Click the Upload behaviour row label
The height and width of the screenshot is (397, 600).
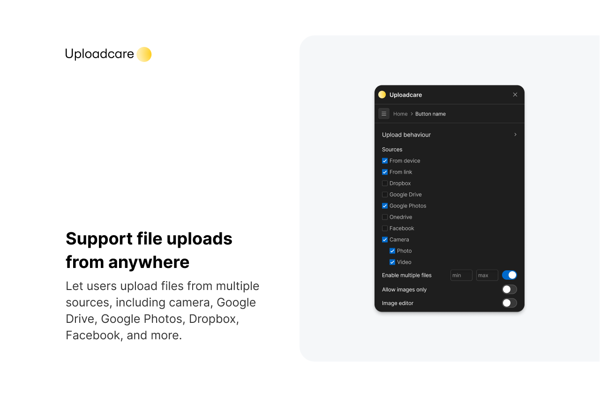pyautogui.click(x=406, y=135)
